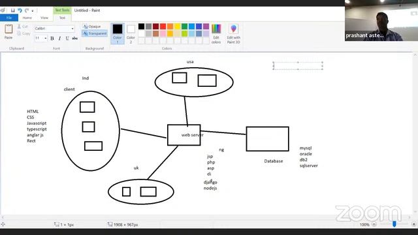
Task: Toggle bold formatting
Action: 52,39
